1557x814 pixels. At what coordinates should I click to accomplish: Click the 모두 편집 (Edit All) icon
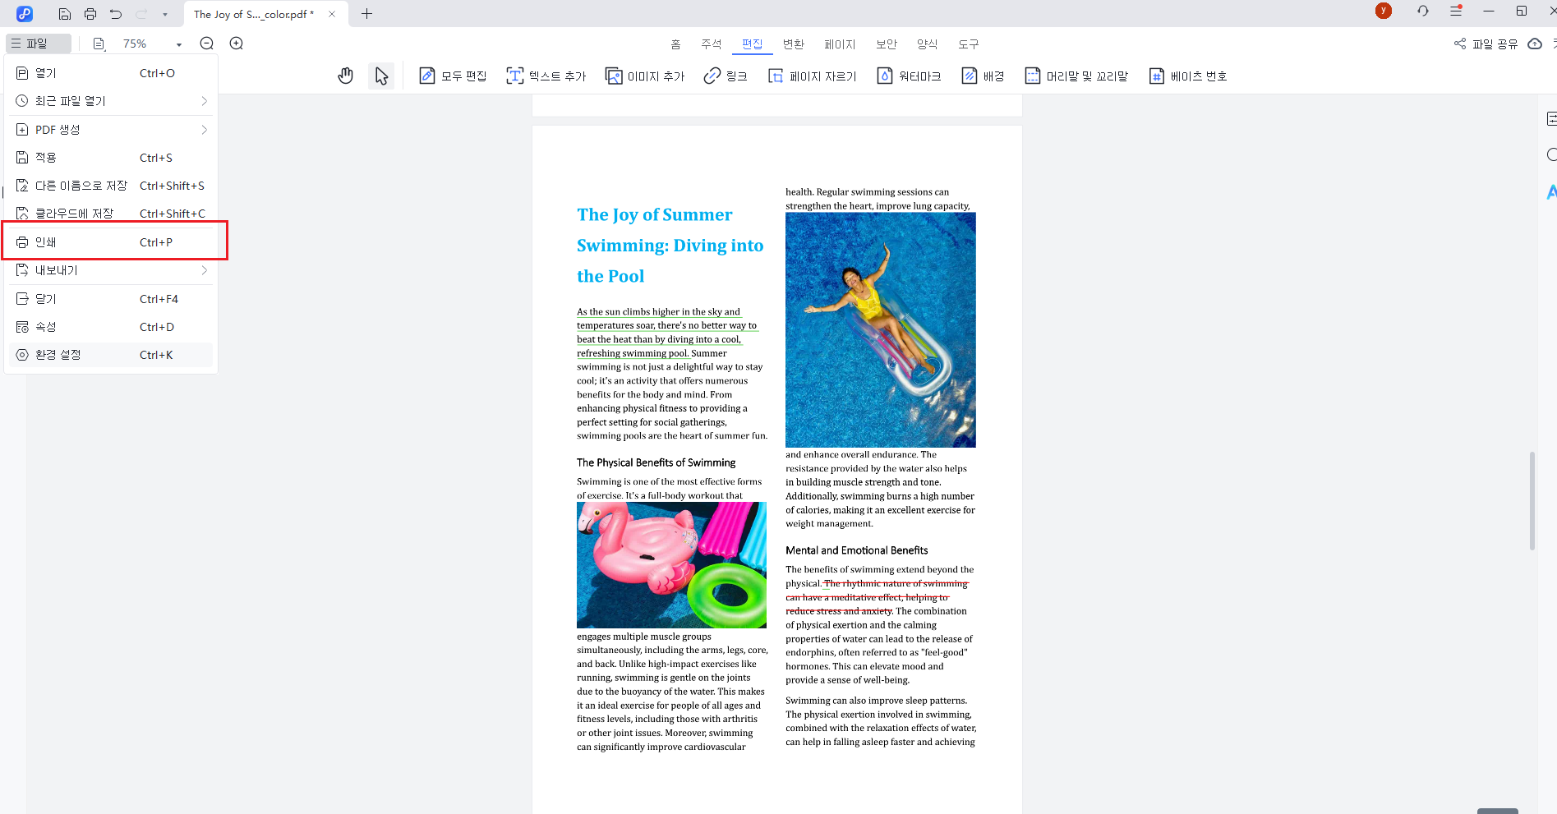(452, 75)
